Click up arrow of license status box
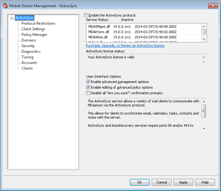221x191 pixels. tap(204, 57)
